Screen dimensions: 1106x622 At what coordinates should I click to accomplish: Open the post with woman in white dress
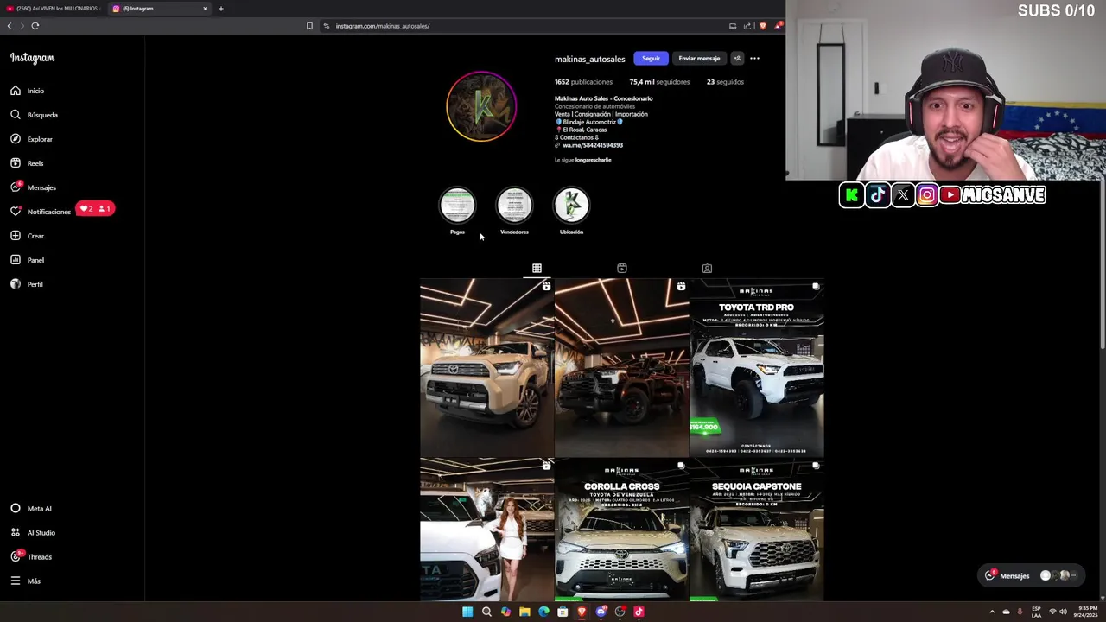(x=486, y=529)
